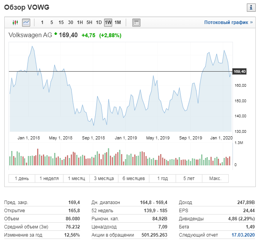Click the Volkswagen AG title
The image size is (260, 242).
tap(30, 35)
